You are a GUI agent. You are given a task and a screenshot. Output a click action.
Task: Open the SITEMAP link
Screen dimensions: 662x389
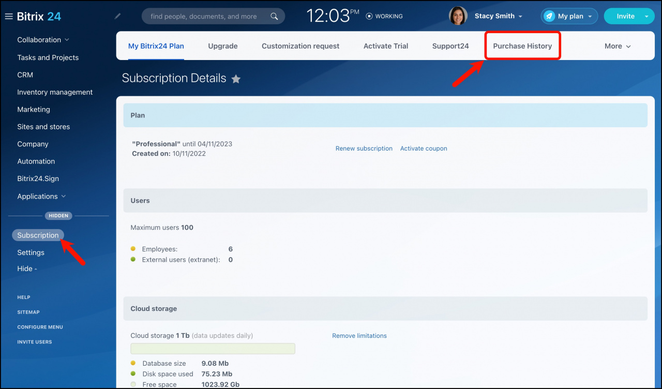[28, 312]
